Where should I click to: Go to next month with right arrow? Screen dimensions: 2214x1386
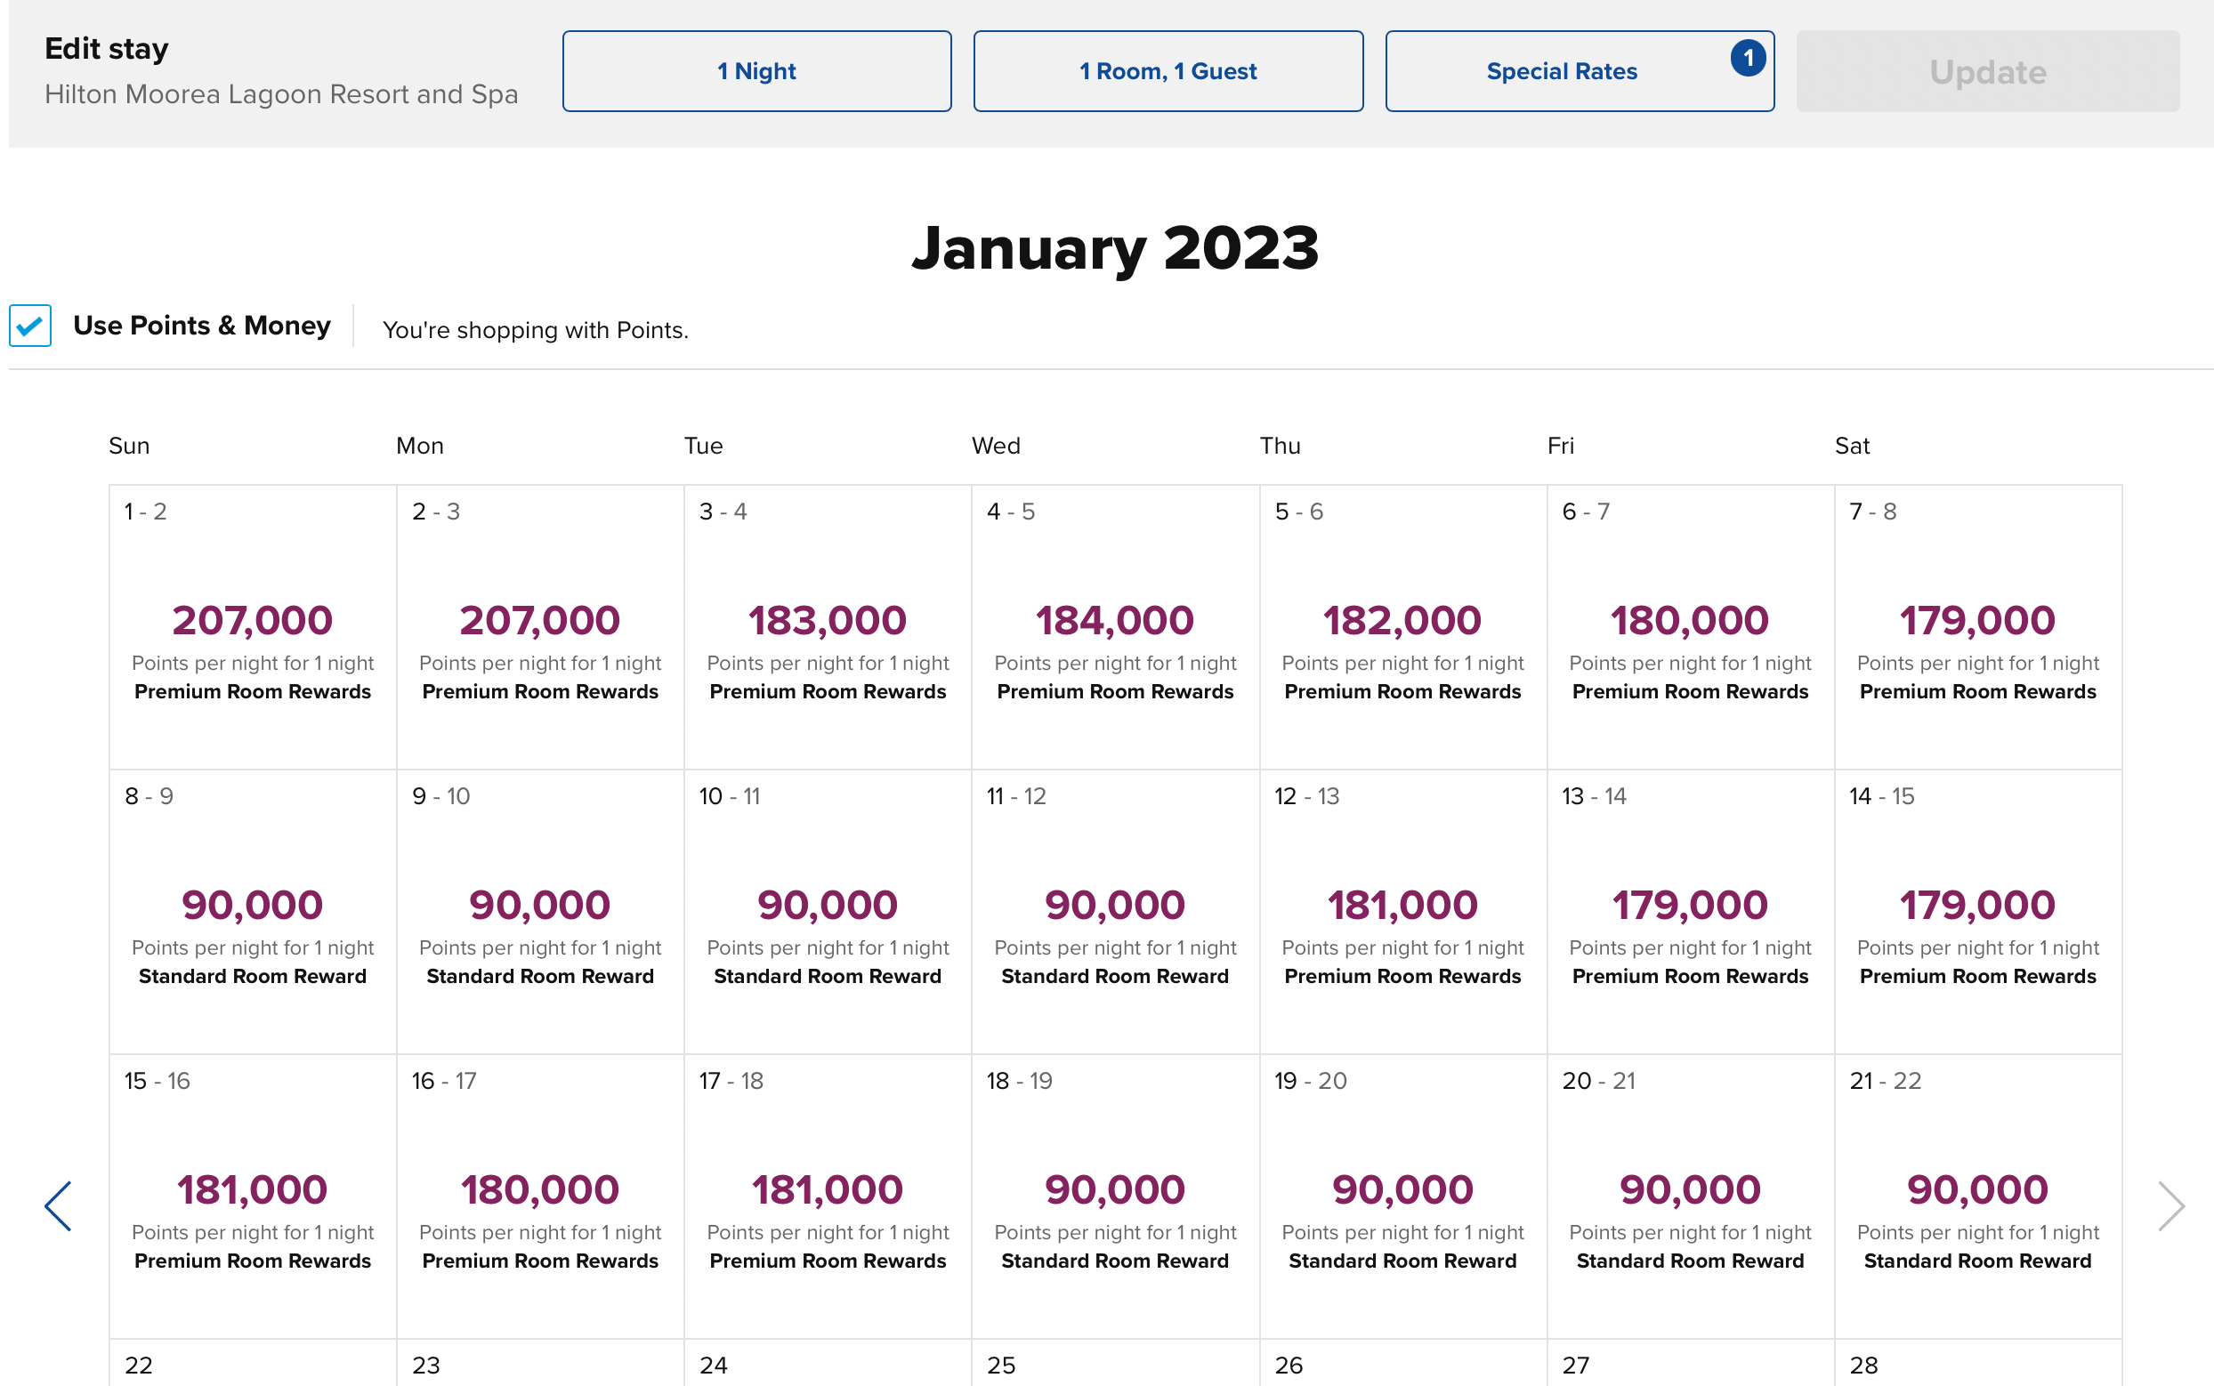pos(2171,1205)
